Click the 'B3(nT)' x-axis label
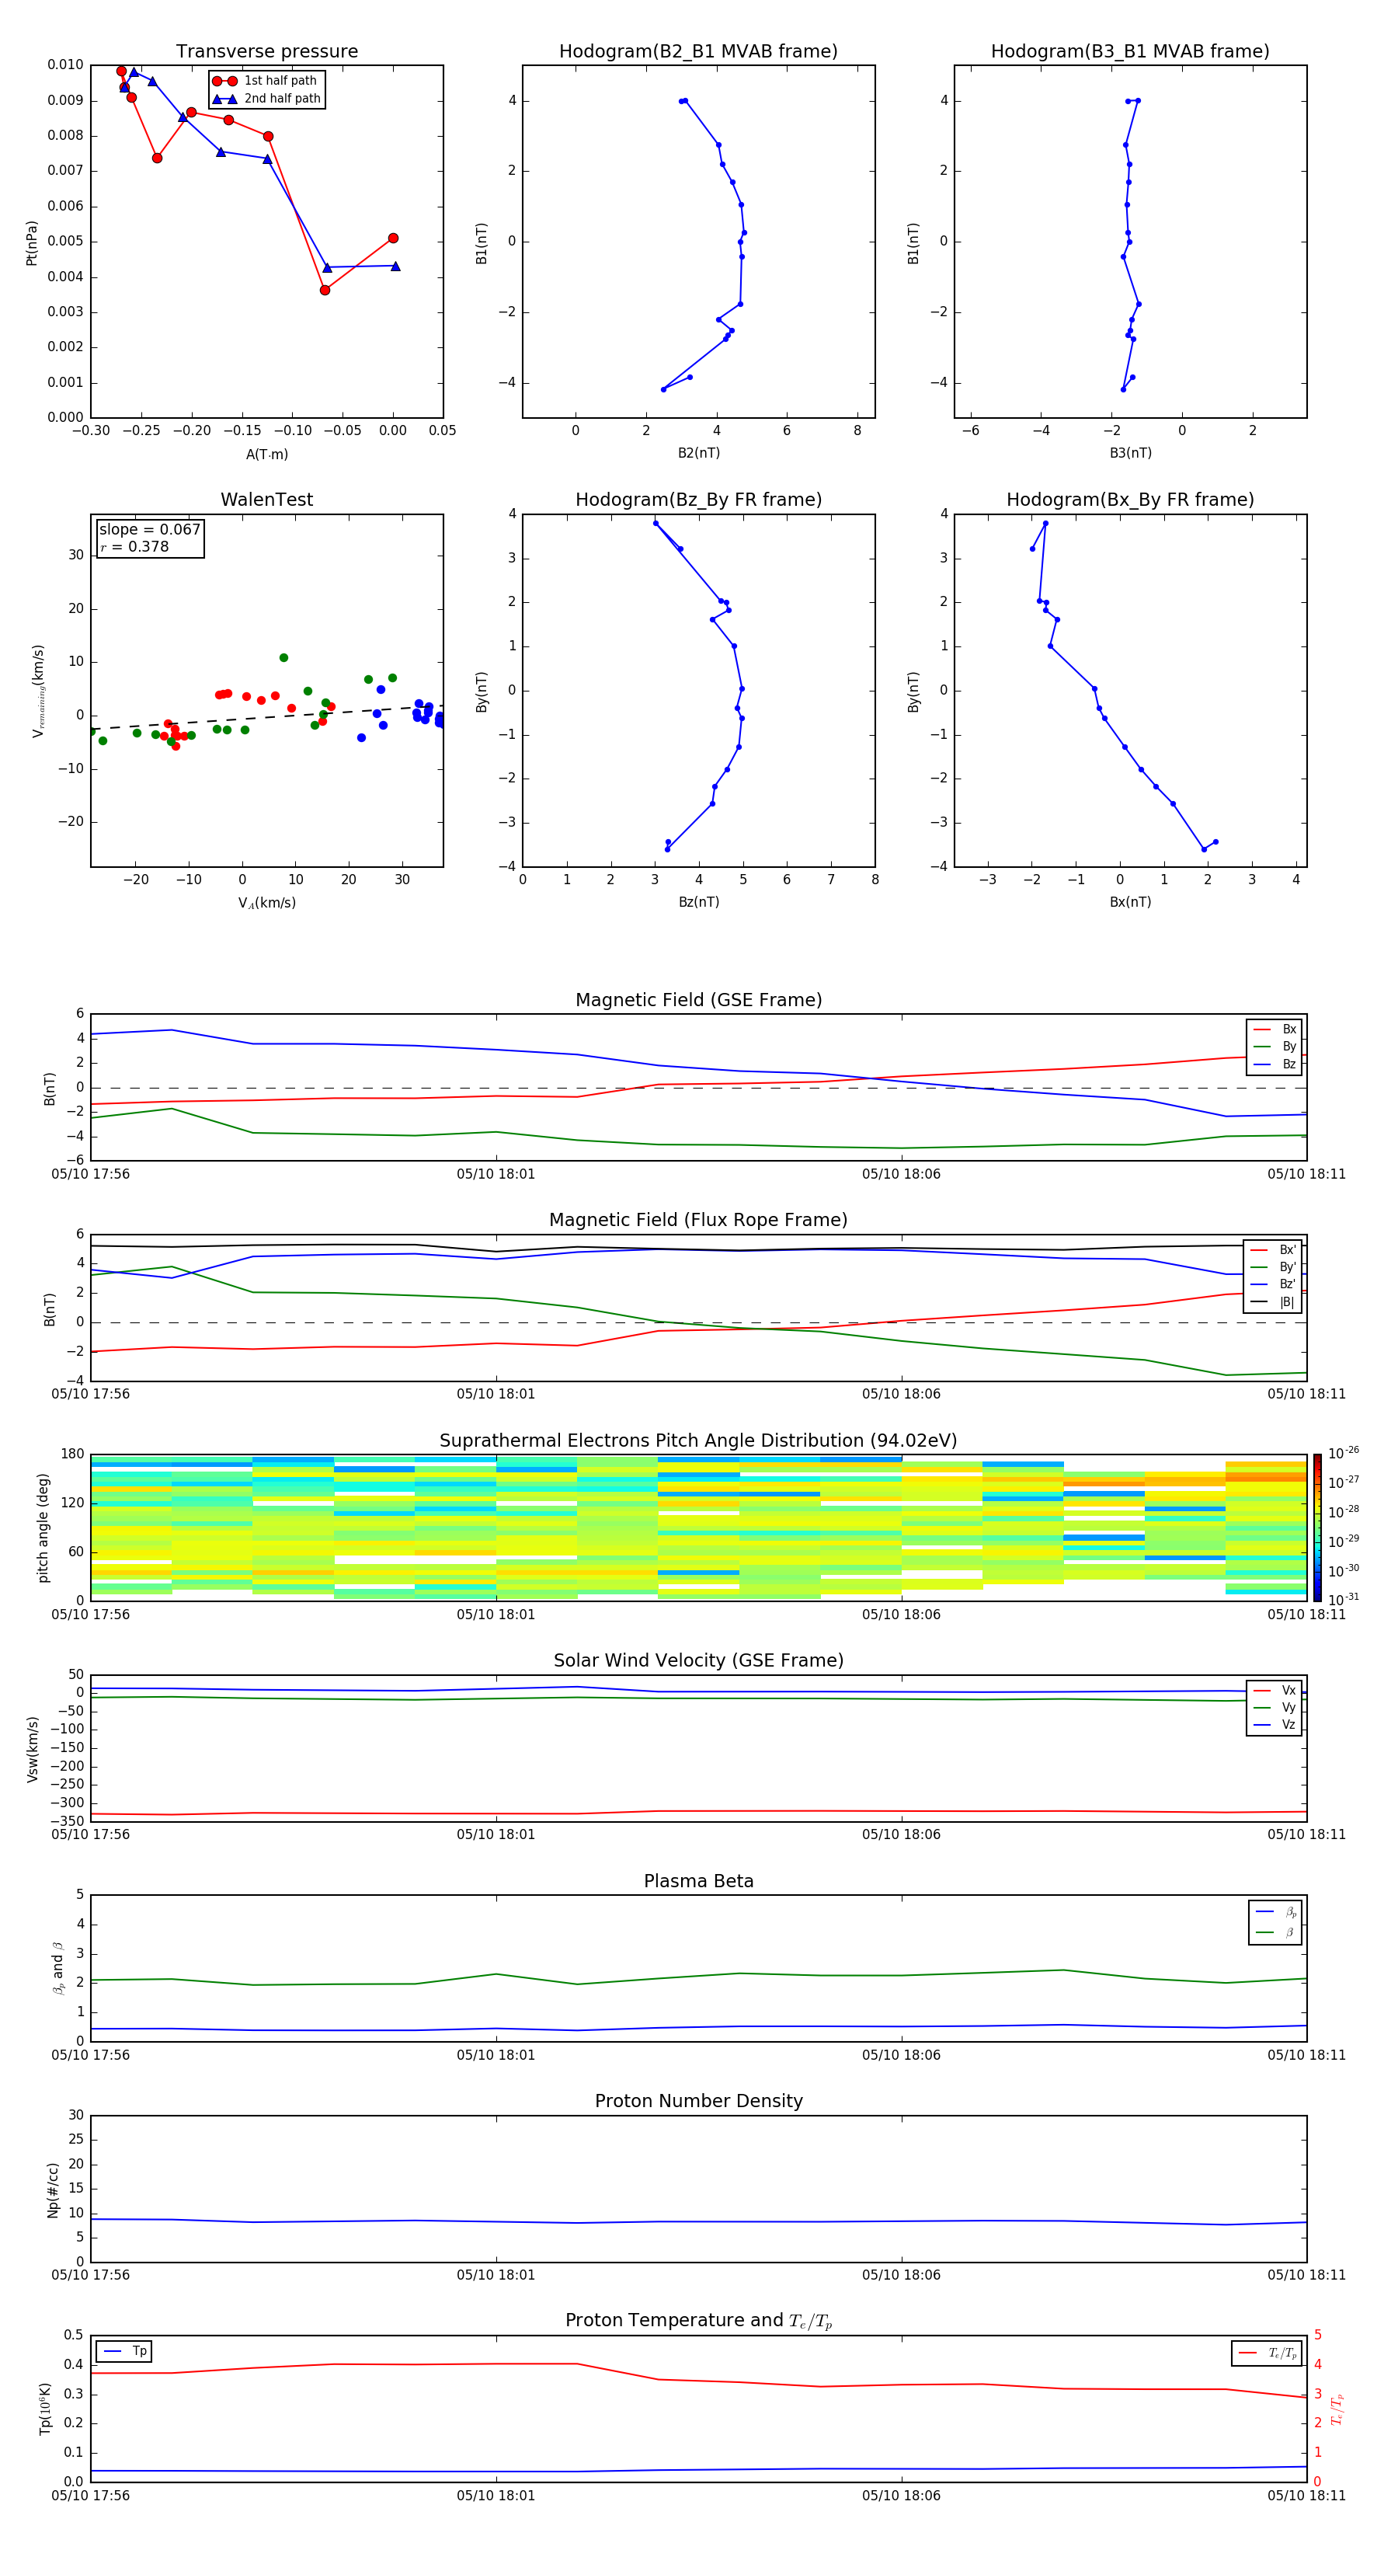This screenshot has width=1398, height=2564. point(1130,453)
